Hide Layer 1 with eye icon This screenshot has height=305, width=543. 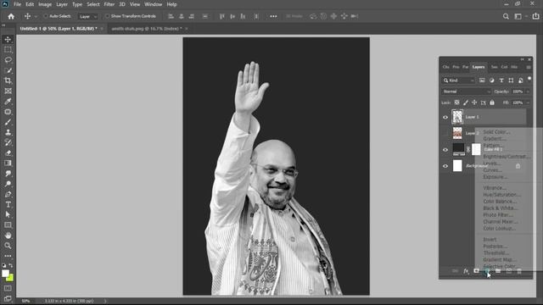tap(445, 117)
